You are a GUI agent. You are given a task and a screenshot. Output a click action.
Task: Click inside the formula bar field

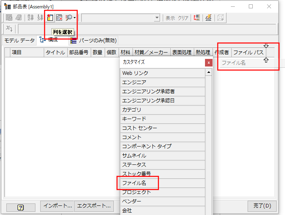tap(147, 29)
